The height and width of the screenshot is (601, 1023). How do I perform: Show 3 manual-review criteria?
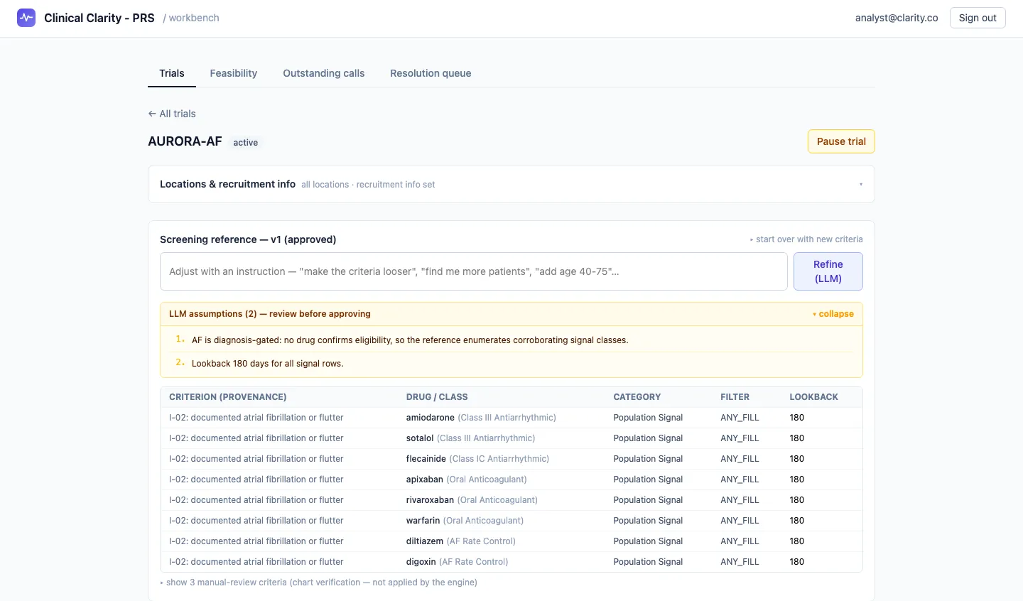pyautogui.click(x=319, y=583)
